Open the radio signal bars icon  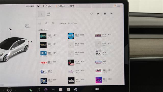tap(39, 24)
